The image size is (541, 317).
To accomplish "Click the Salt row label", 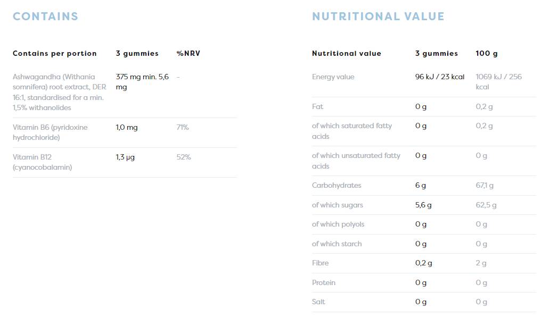I will (x=318, y=302).
